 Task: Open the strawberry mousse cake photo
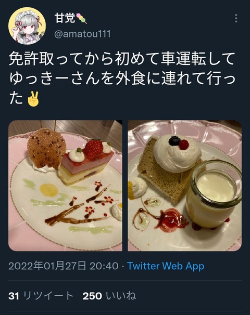[x=65, y=186]
